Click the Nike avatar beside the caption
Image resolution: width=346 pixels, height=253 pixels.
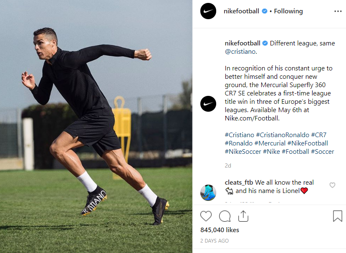(x=208, y=103)
